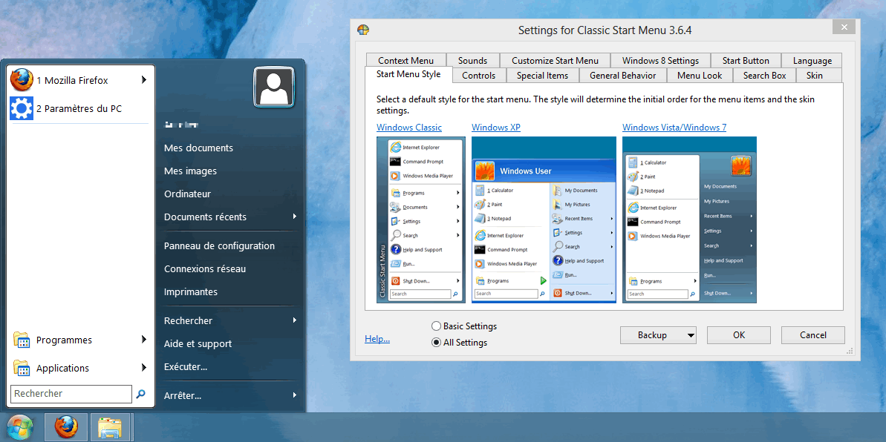Click the Classic Start Menu settings title icon

[x=363, y=30]
